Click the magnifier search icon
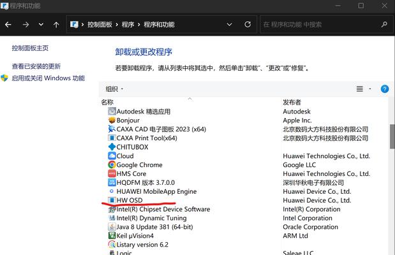The image size is (395, 255). 384,24
